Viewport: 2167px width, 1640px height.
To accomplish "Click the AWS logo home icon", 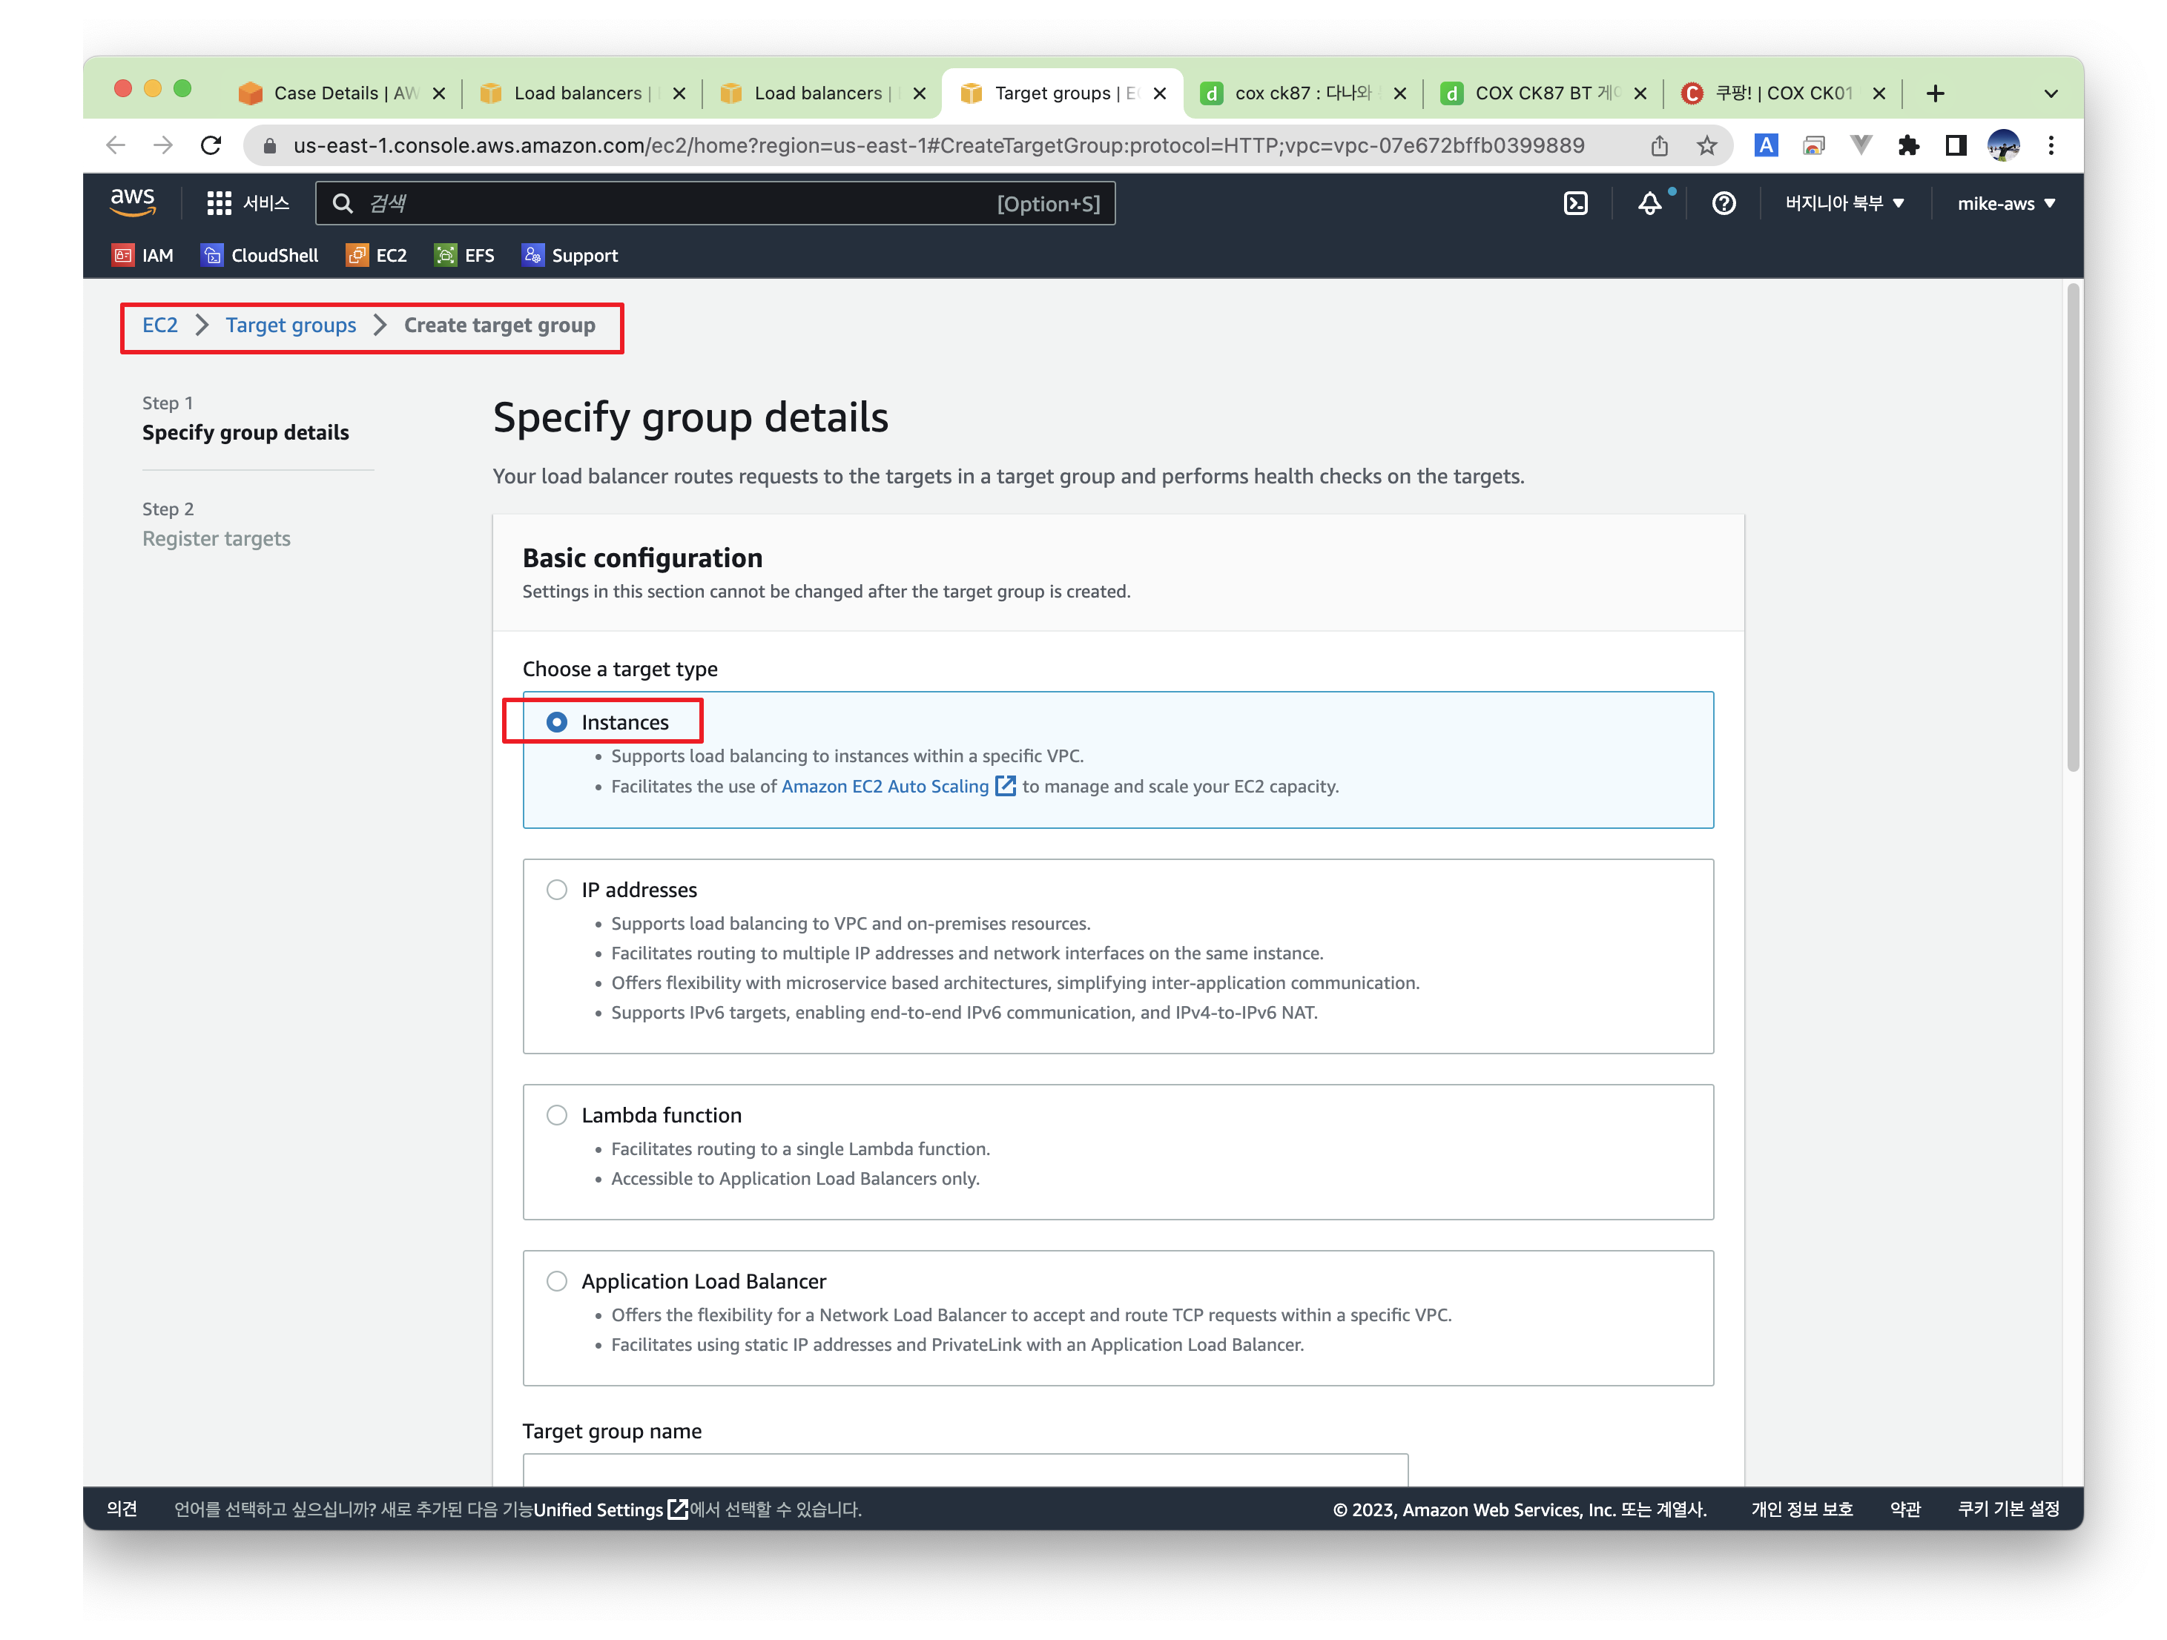I will point(132,202).
